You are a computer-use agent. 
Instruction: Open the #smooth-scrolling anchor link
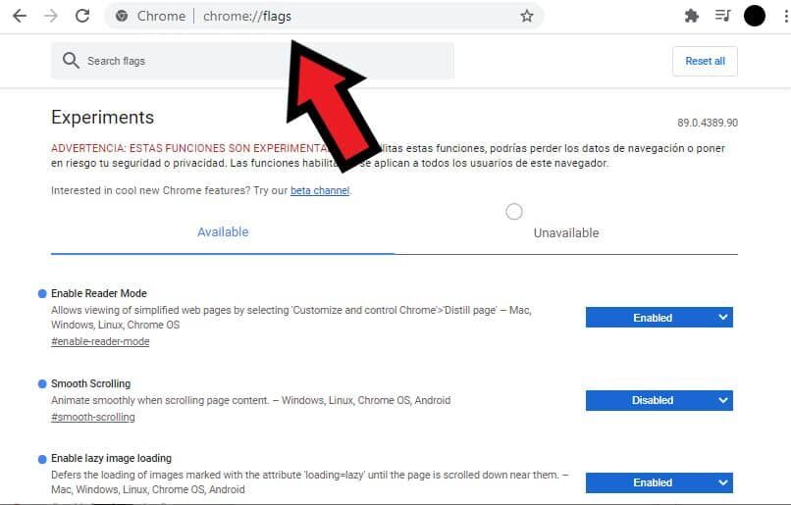tap(93, 418)
